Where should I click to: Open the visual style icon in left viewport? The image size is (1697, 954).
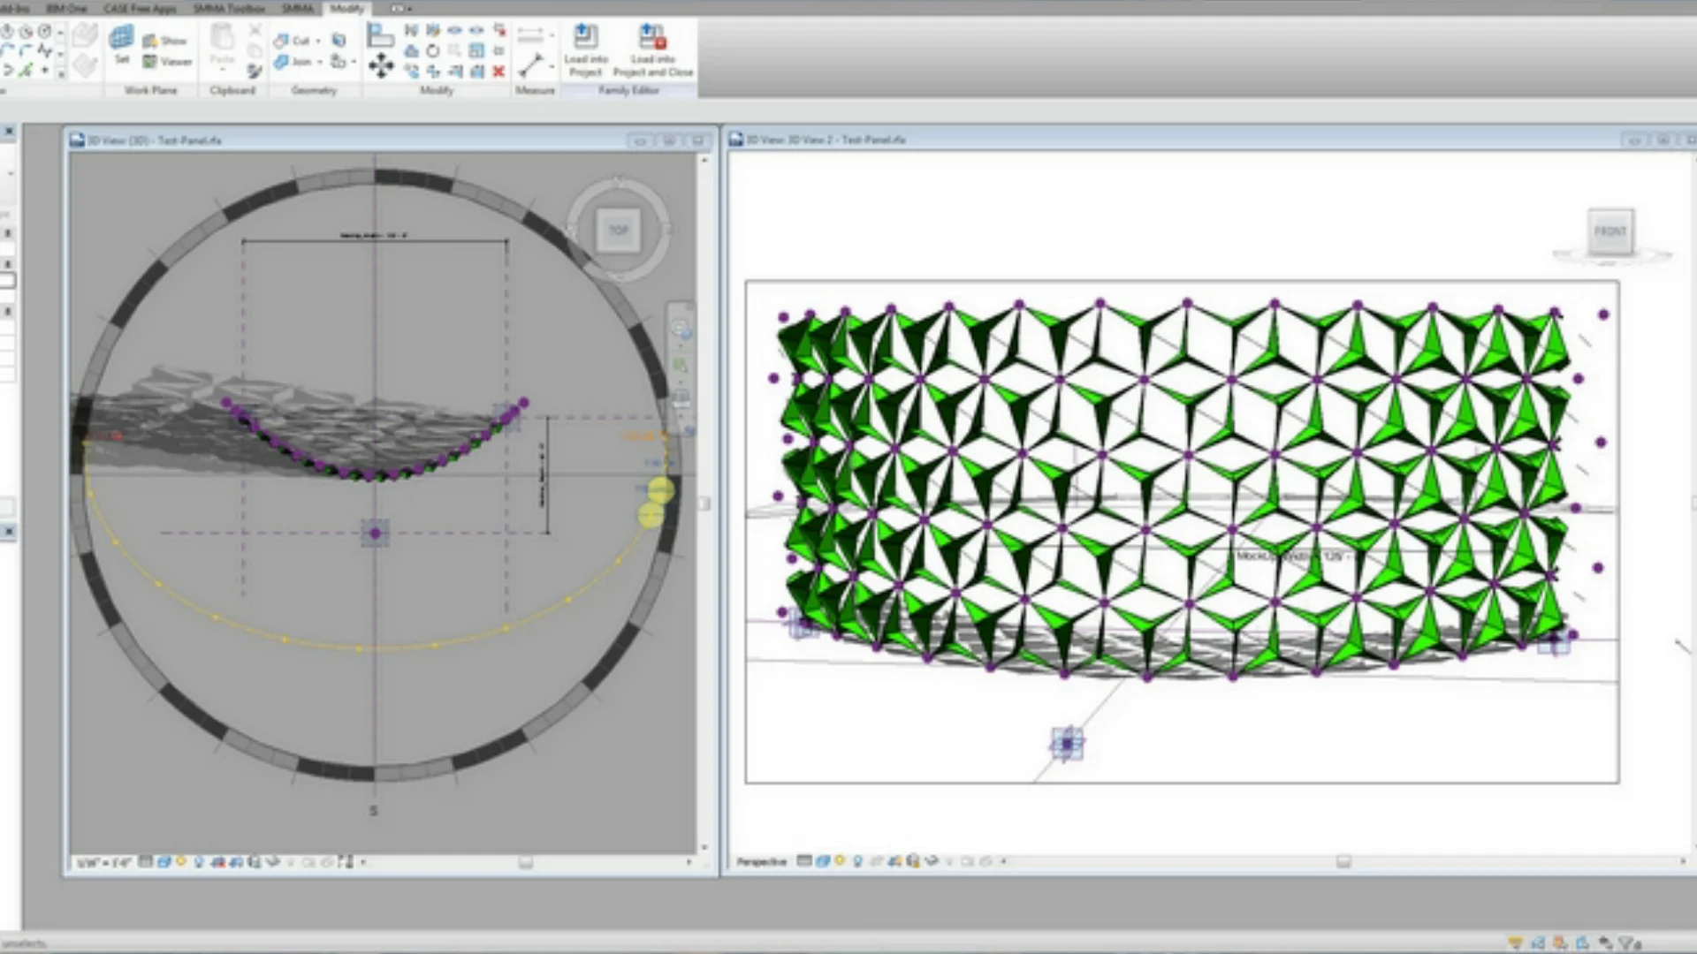point(164,861)
